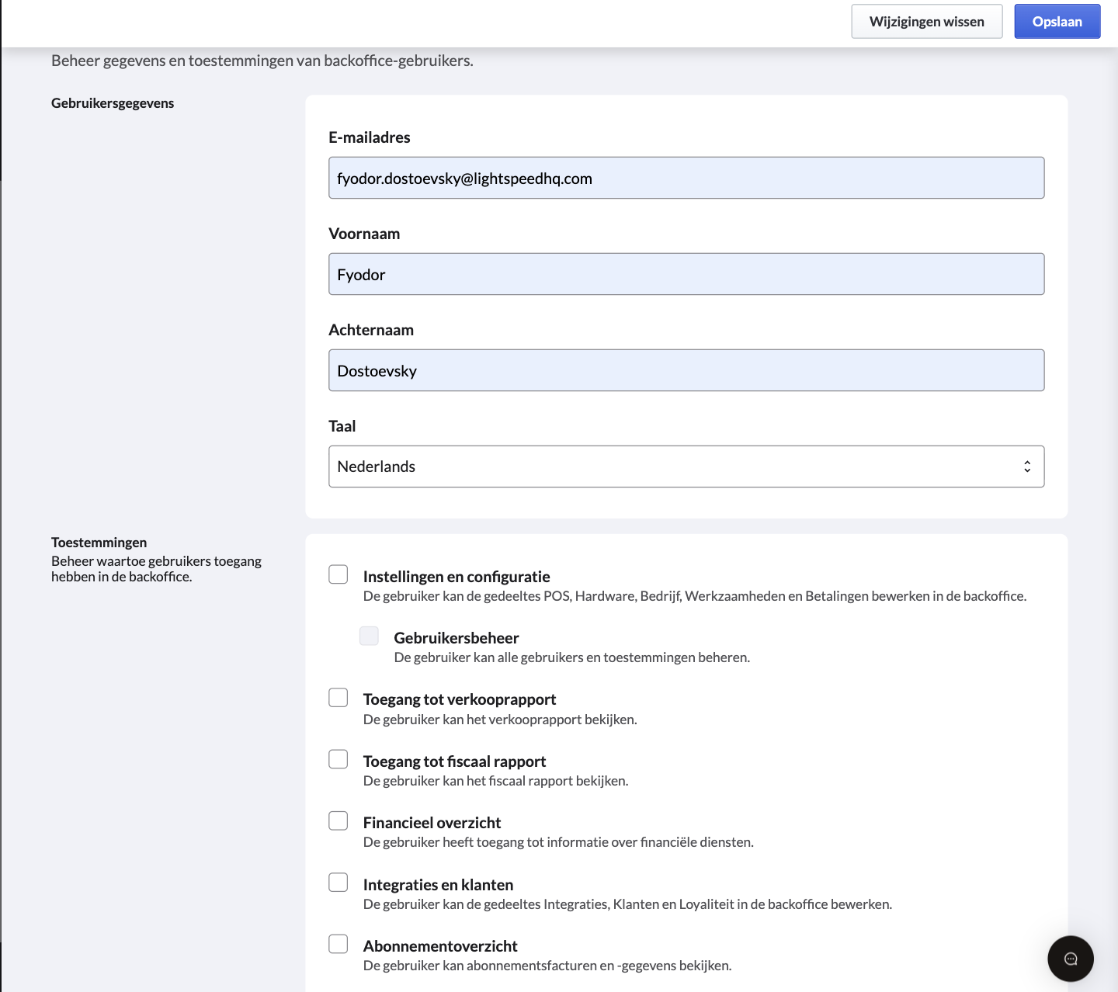The image size is (1118, 992).
Task: Open the Taal language dropdown
Action: pyautogui.click(x=686, y=467)
